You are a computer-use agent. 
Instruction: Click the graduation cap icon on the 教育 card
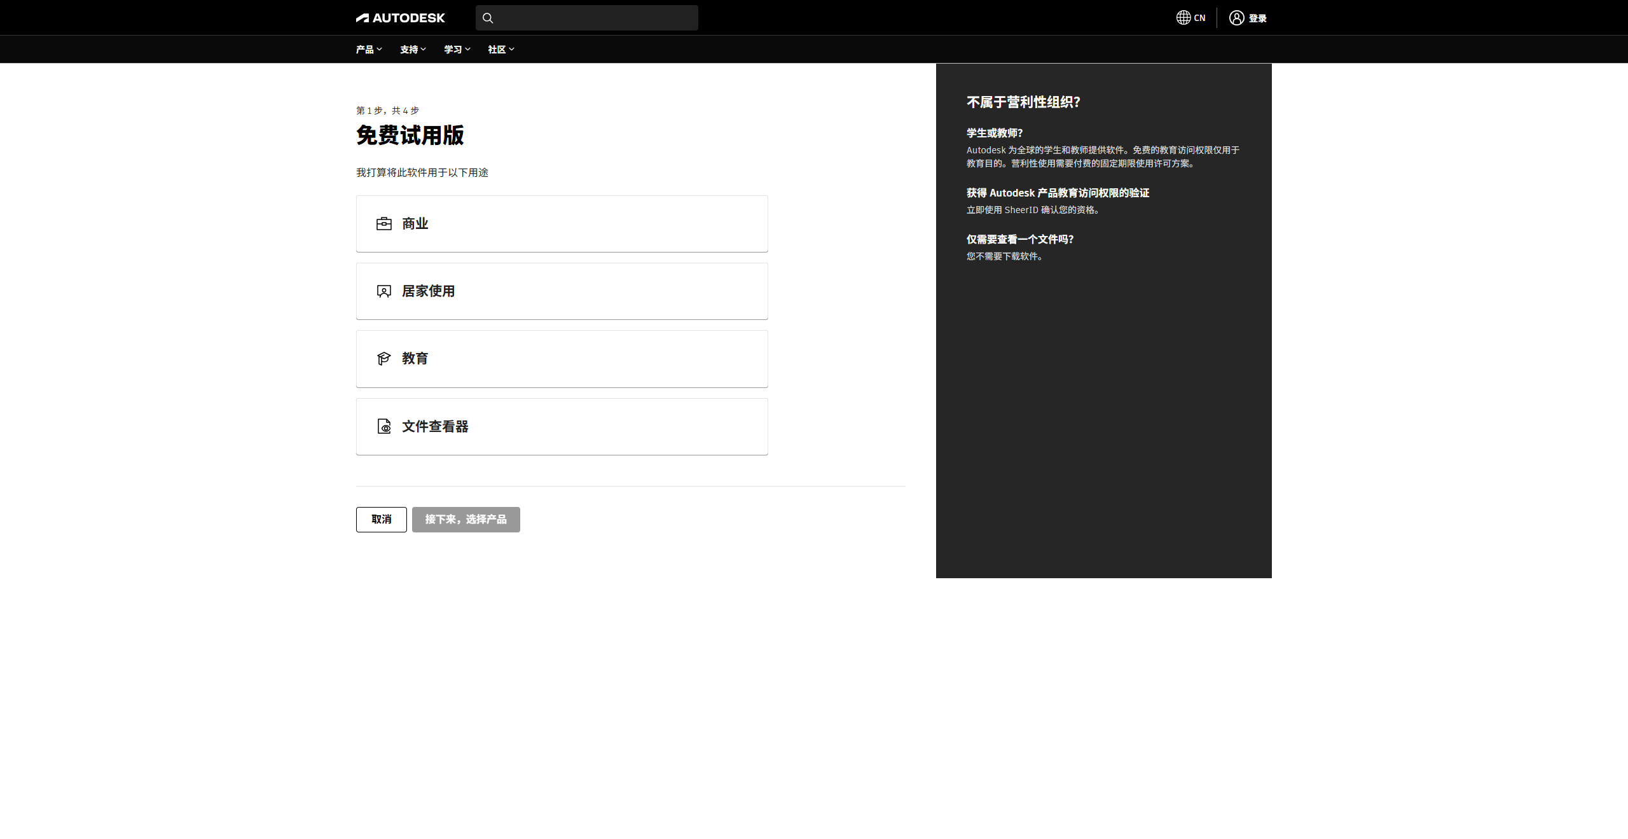pos(383,359)
